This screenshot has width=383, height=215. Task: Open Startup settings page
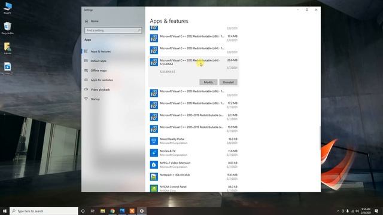pyautogui.click(x=95, y=99)
